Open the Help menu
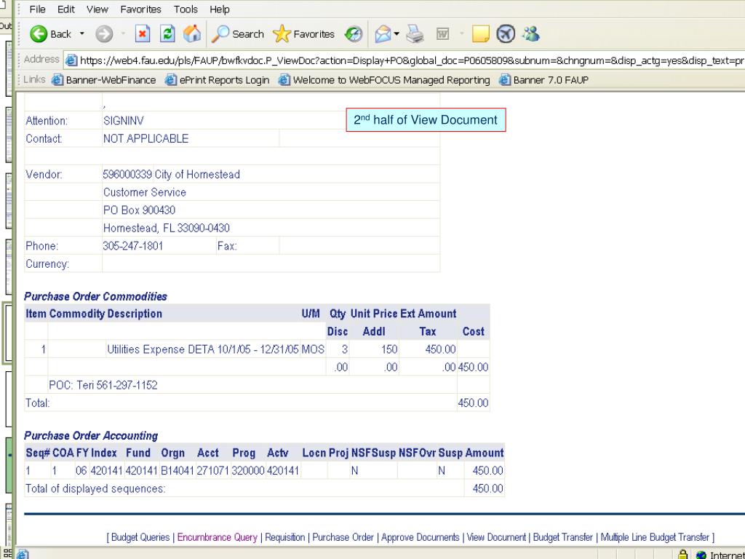Image resolution: width=745 pixels, height=559 pixels. coord(220,9)
